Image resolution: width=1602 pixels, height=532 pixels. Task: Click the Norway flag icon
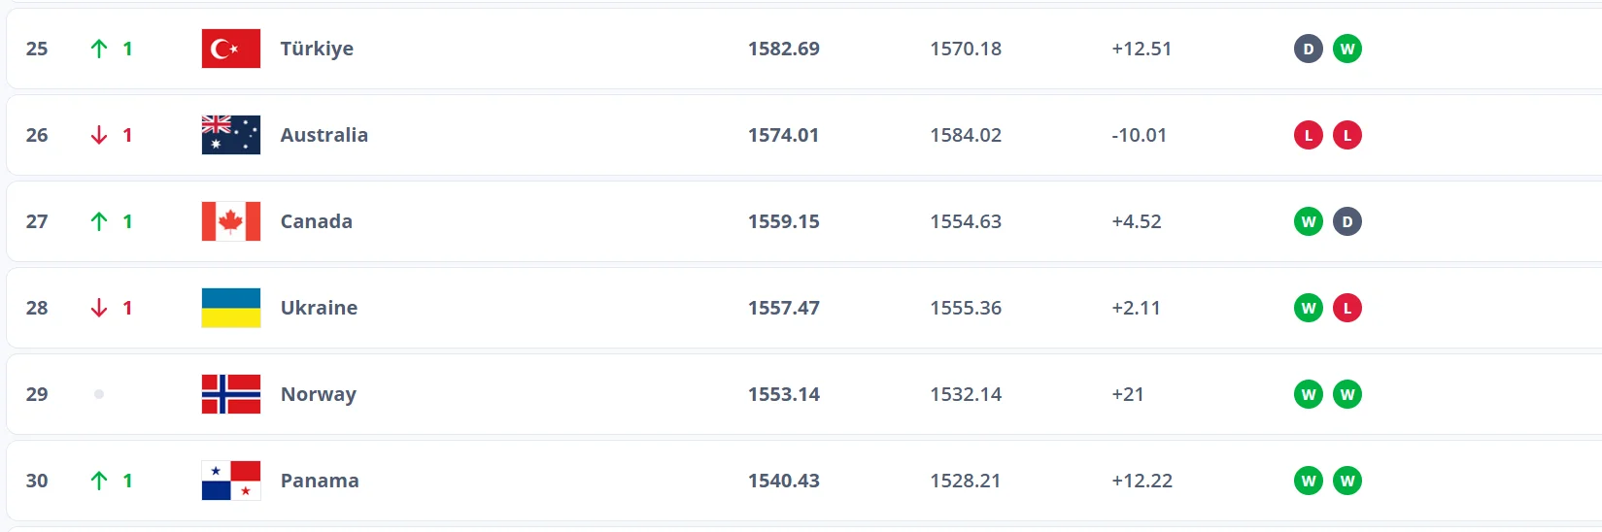click(x=231, y=394)
